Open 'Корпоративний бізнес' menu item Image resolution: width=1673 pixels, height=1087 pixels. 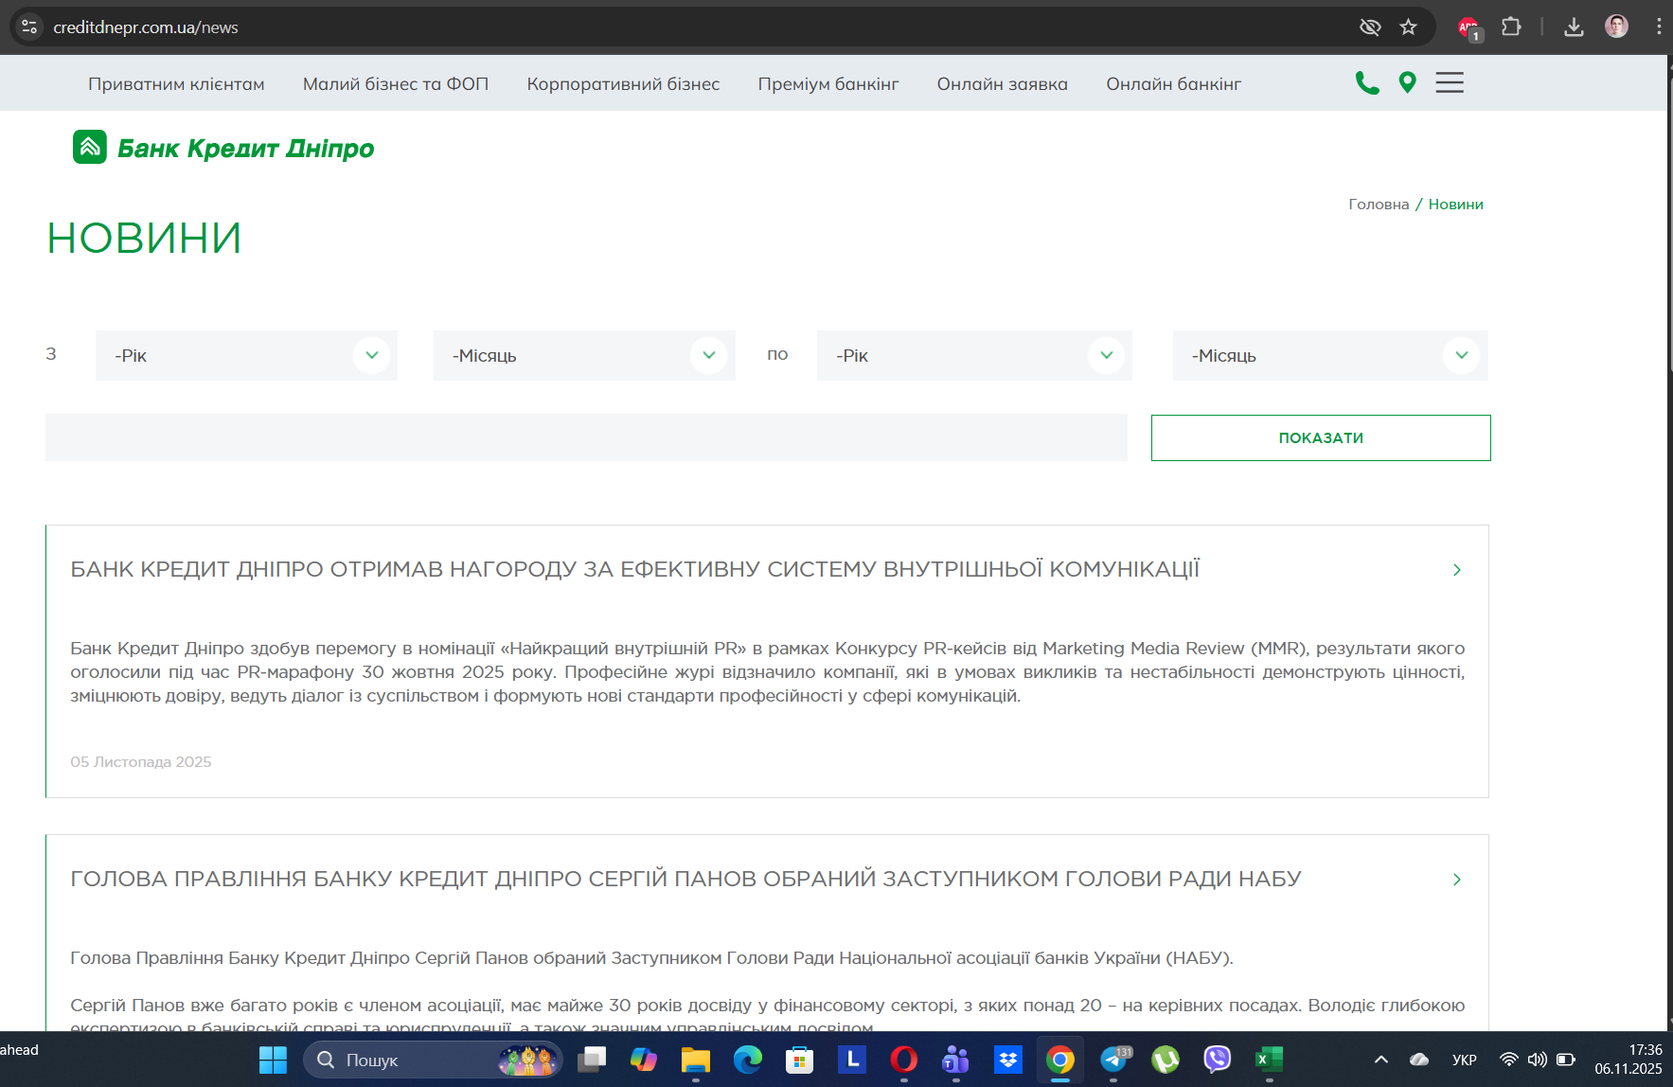(x=623, y=84)
